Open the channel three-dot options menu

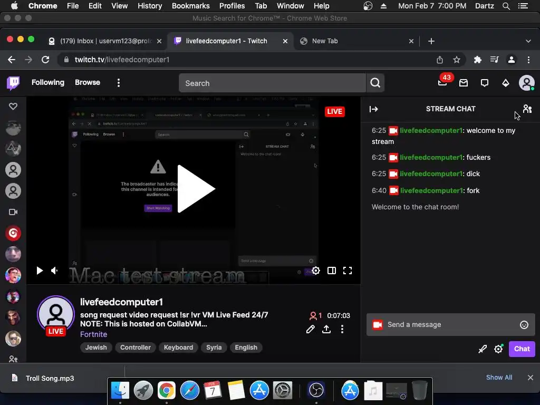click(x=342, y=329)
